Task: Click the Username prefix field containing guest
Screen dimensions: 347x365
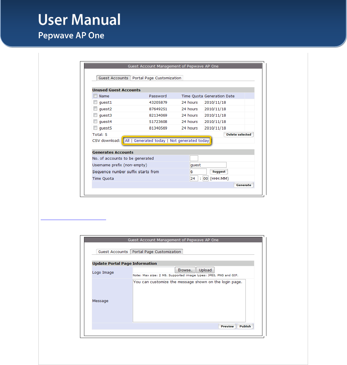Action: 208,165
